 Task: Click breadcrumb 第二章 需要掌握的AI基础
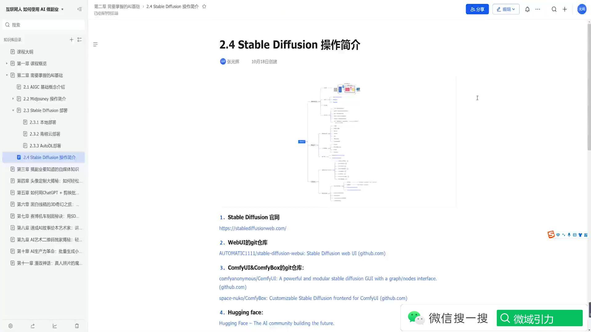[117, 6]
